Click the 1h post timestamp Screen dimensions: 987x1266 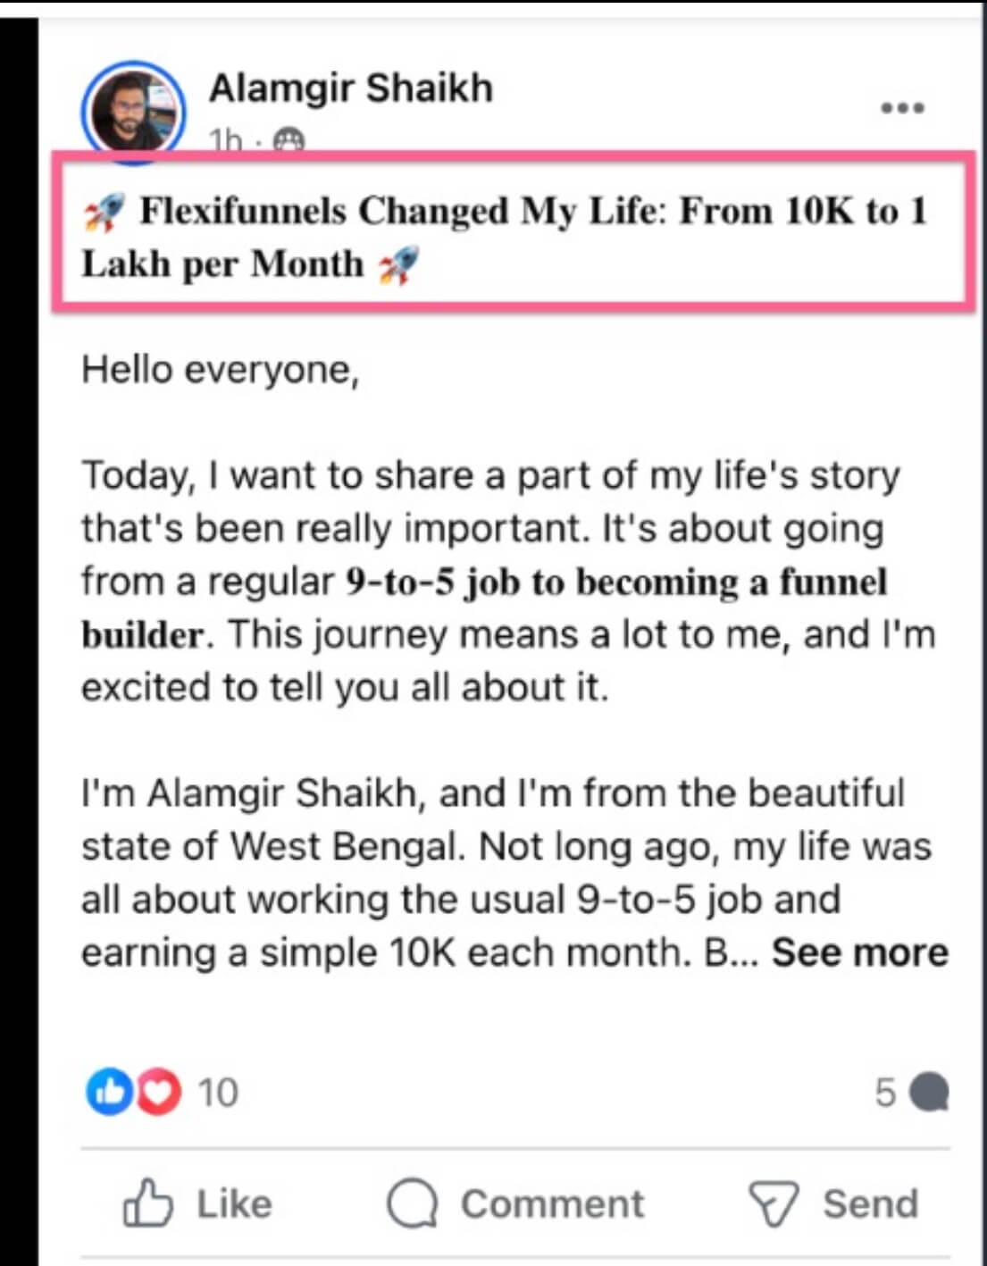point(225,140)
